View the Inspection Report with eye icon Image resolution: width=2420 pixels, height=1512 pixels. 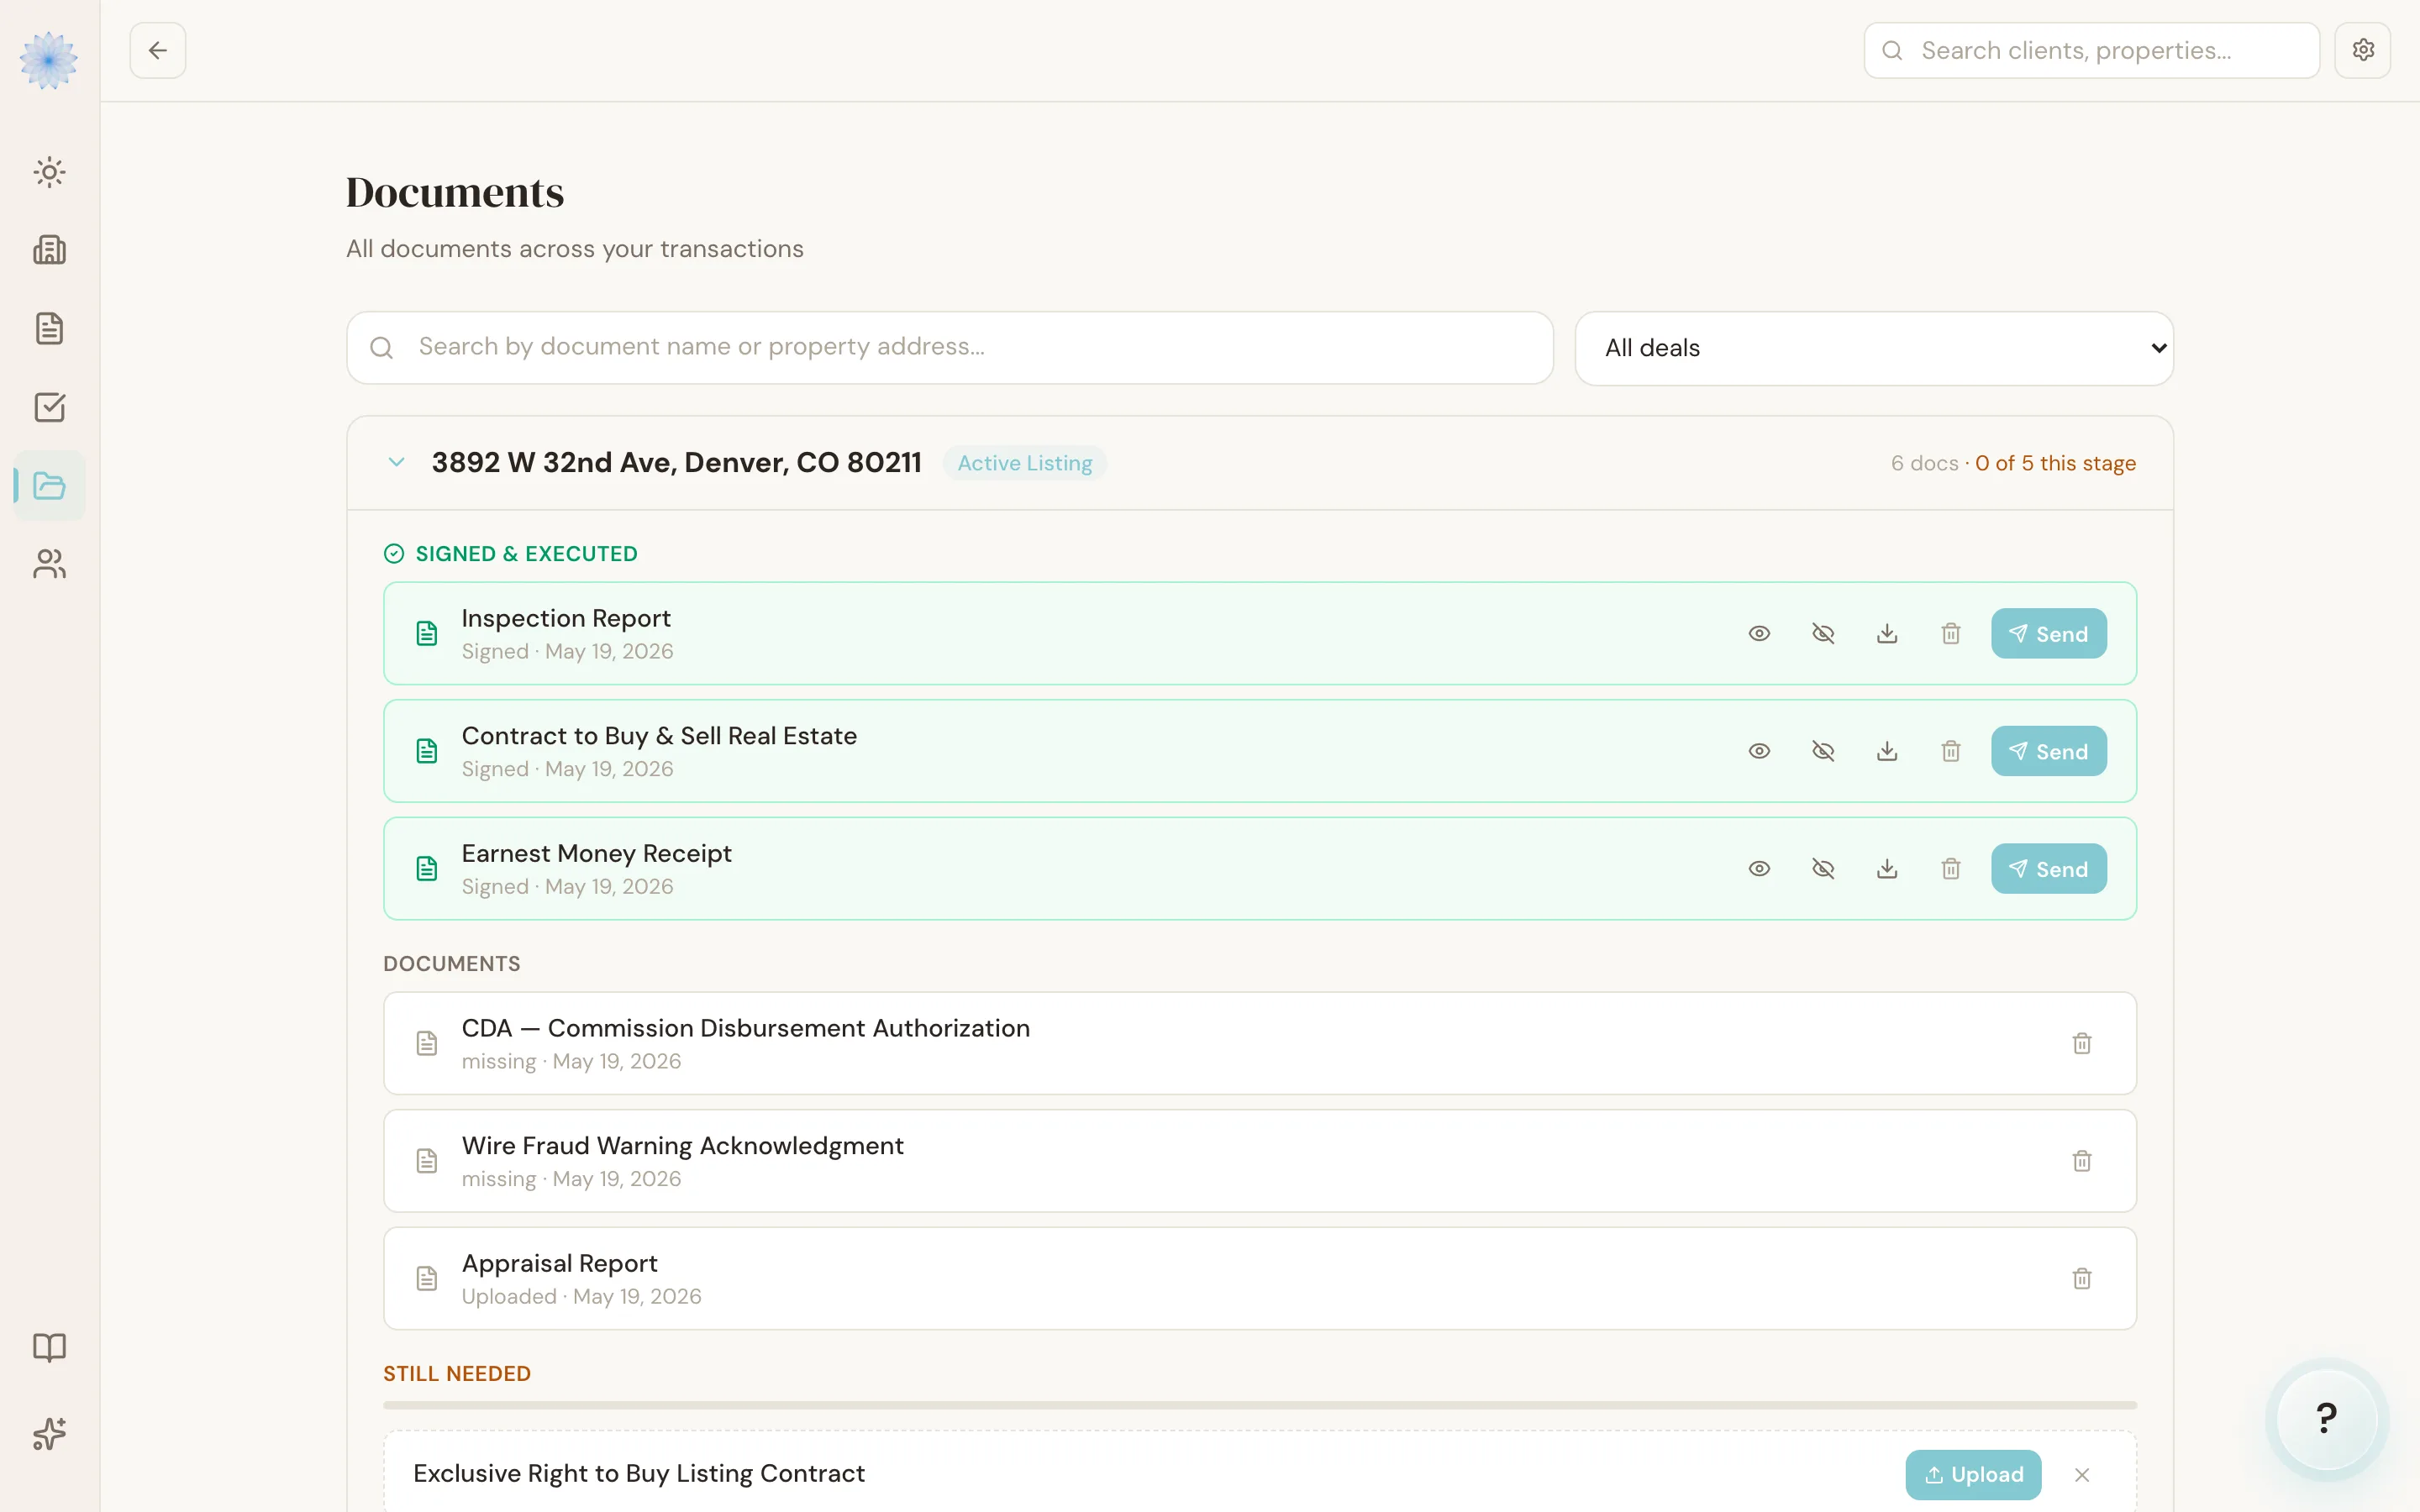[x=1759, y=634]
